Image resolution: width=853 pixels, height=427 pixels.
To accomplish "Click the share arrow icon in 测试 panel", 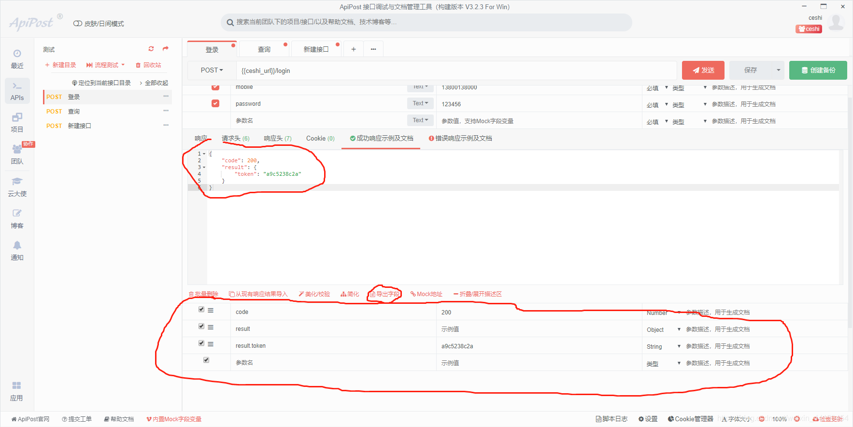I will pos(166,49).
